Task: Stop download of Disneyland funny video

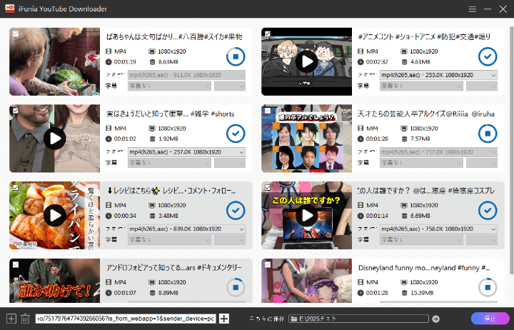Action: [x=488, y=287]
